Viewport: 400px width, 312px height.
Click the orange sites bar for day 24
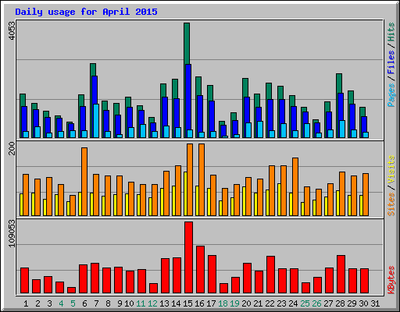[295, 186]
